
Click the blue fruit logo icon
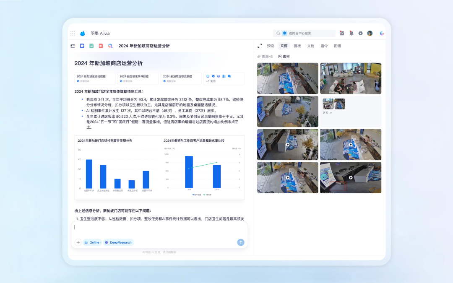[x=83, y=33]
